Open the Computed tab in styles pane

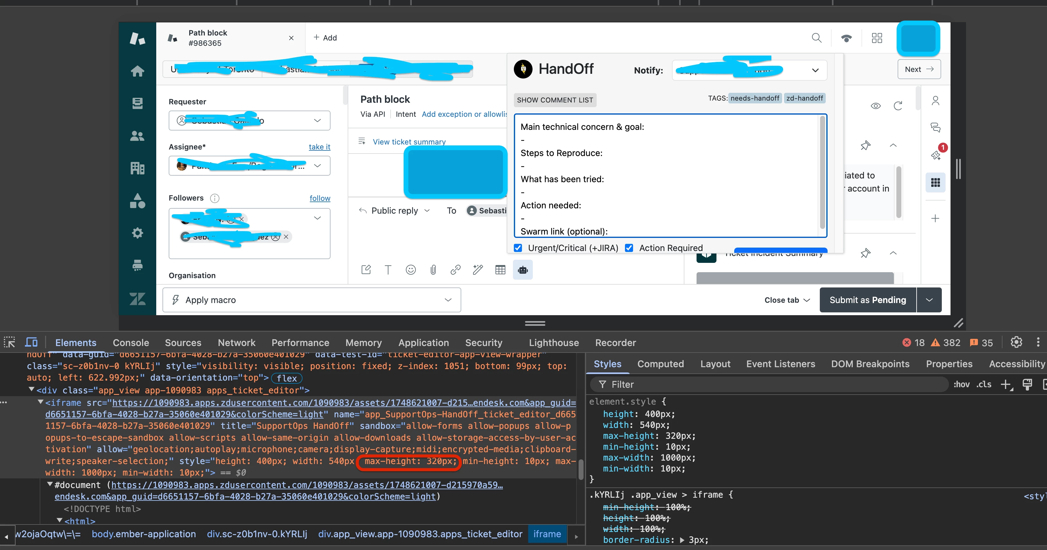(x=660, y=364)
